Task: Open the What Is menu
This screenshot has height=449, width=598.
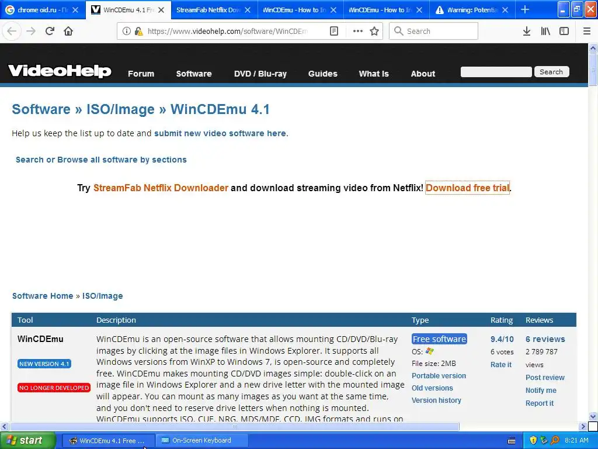Action: [374, 74]
